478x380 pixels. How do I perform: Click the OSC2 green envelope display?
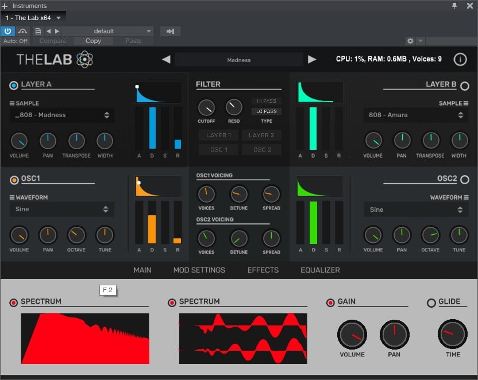pos(319,187)
